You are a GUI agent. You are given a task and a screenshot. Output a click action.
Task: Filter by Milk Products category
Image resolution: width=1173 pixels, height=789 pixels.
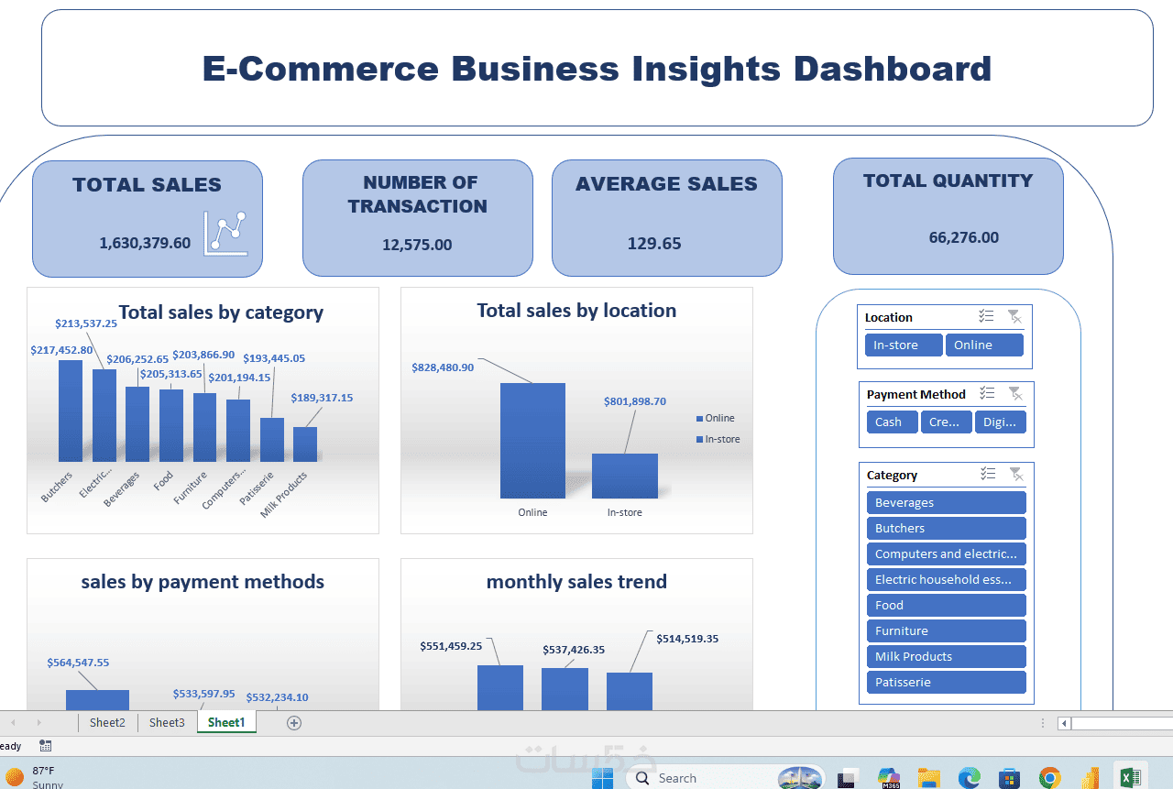(946, 657)
